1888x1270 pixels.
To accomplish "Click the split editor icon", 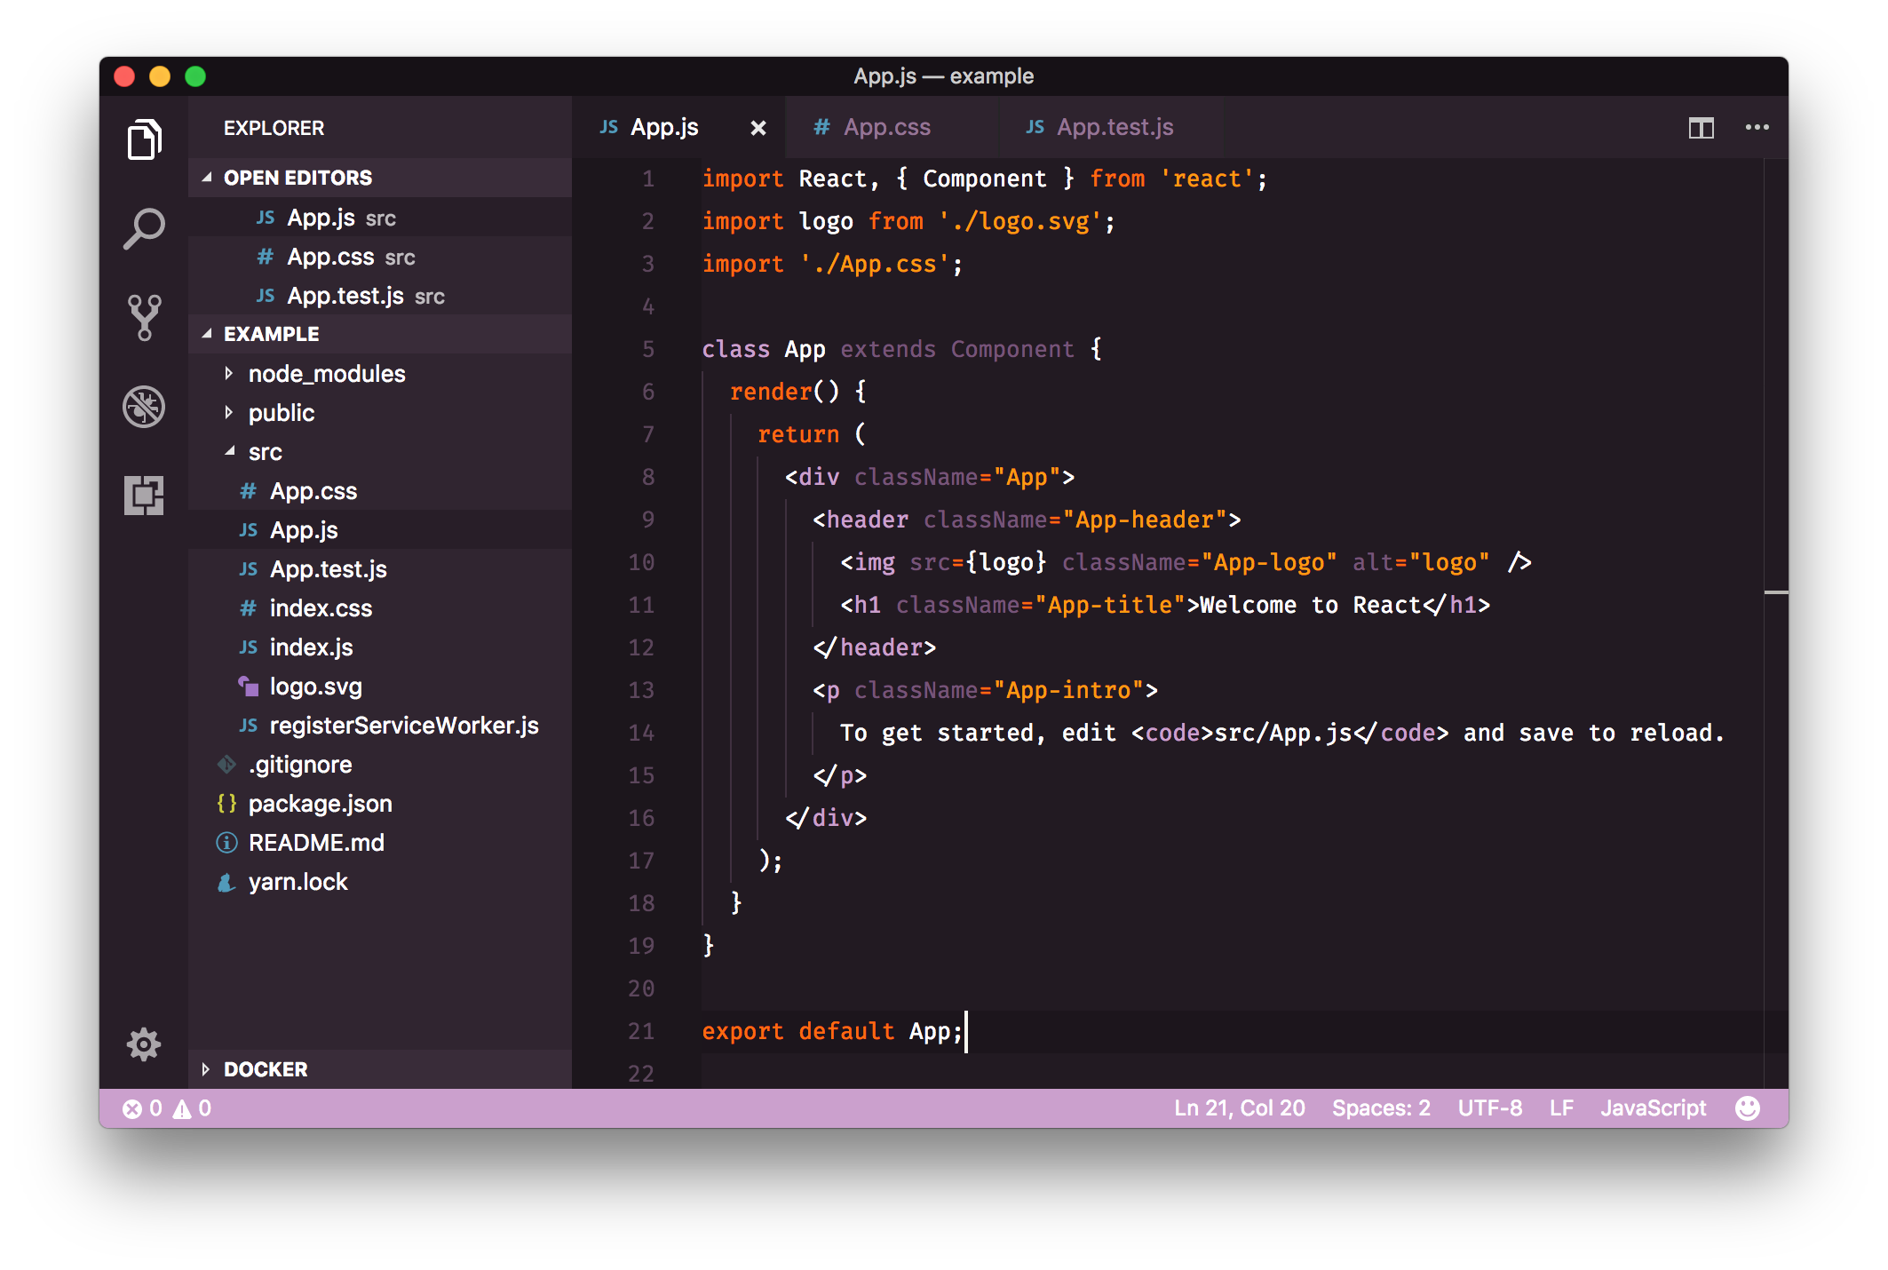I will click(1701, 128).
